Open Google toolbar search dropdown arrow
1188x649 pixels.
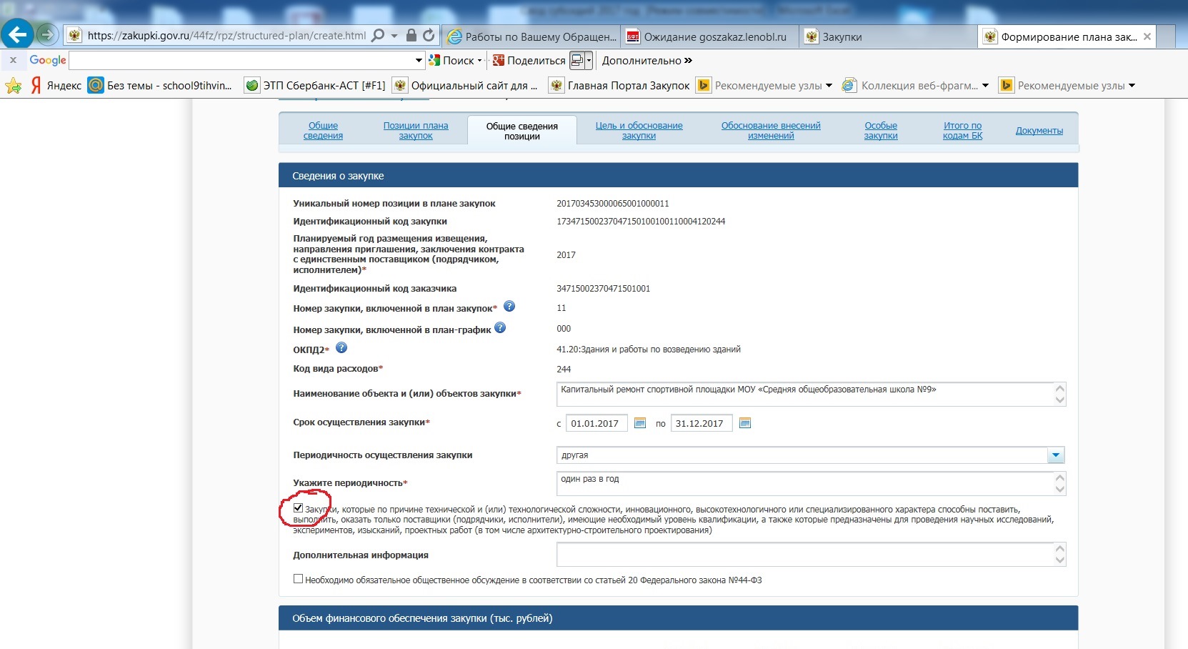[419, 61]
